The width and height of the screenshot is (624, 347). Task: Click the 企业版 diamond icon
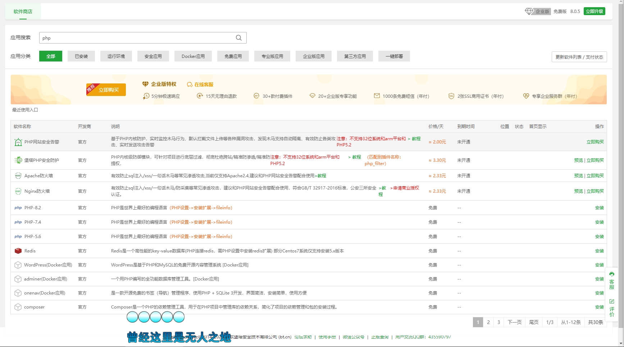[529, 12]
